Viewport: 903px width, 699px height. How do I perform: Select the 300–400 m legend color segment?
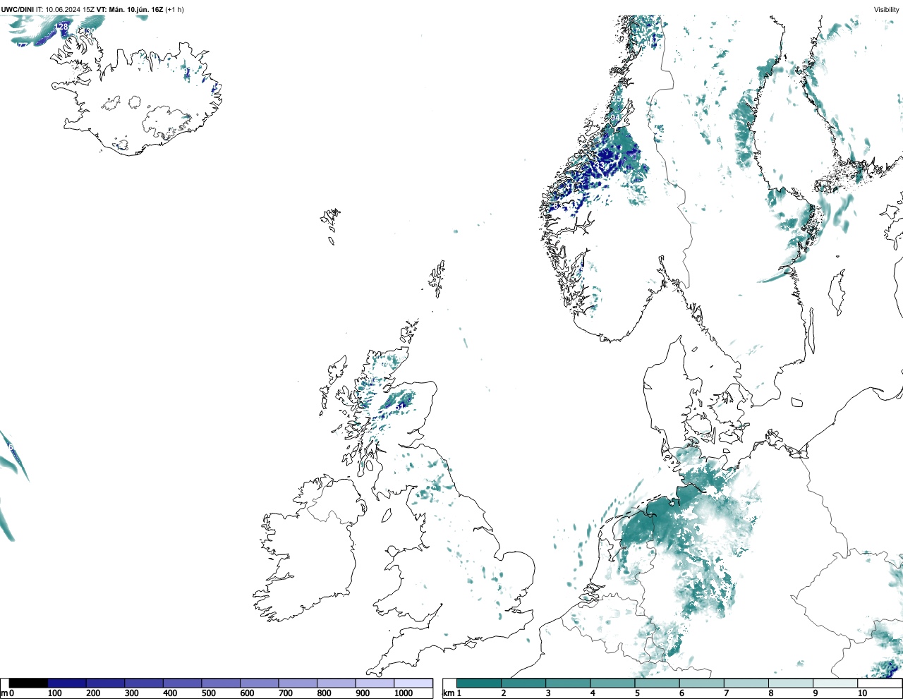(144, 683)
